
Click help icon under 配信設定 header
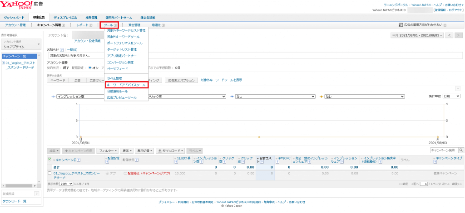click(107, 162)
